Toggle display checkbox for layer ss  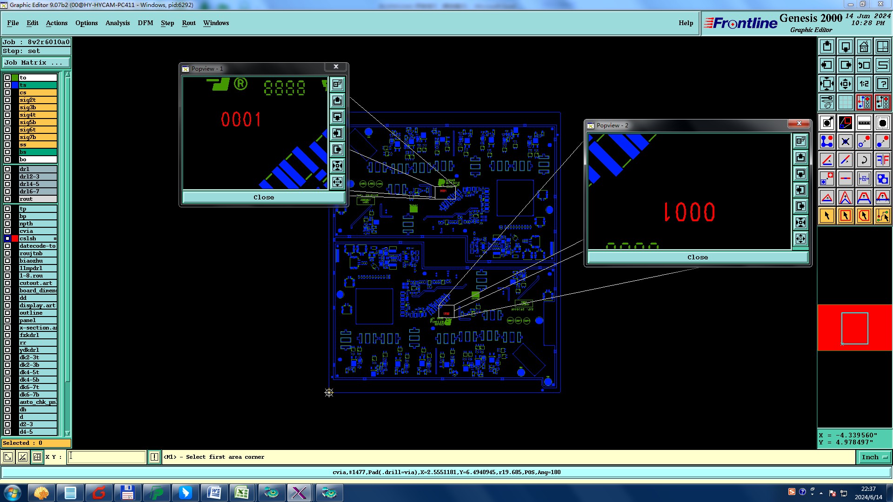tap(7, 145)
